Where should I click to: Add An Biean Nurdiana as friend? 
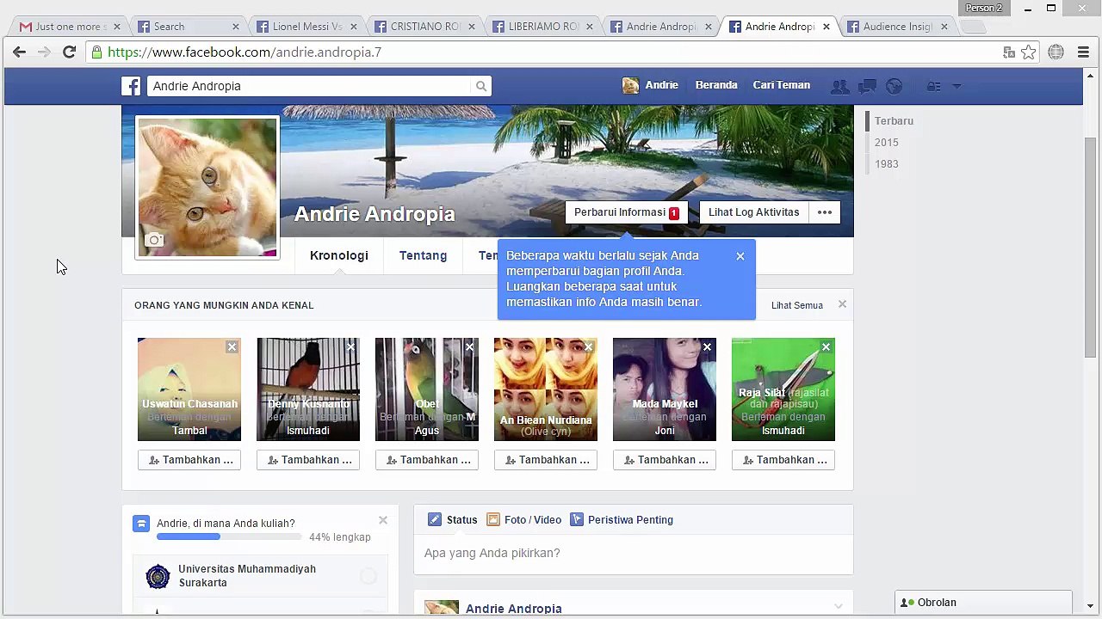pos(546,460)
